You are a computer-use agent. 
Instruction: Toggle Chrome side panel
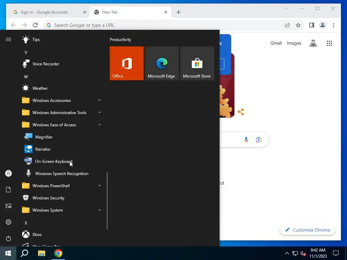tap(312, 25)
